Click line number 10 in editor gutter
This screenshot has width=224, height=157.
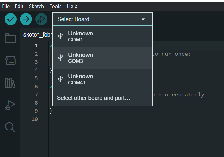(35, 119)
